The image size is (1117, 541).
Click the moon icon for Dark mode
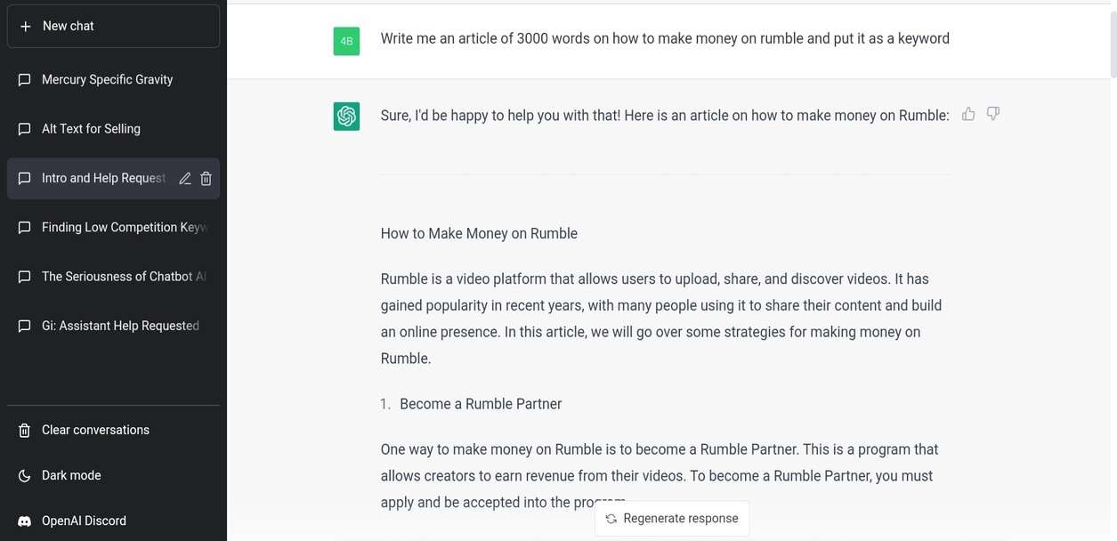25,476
